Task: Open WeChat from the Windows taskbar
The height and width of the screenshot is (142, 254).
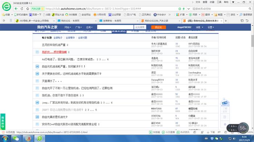Action: [x=16, y=138]
